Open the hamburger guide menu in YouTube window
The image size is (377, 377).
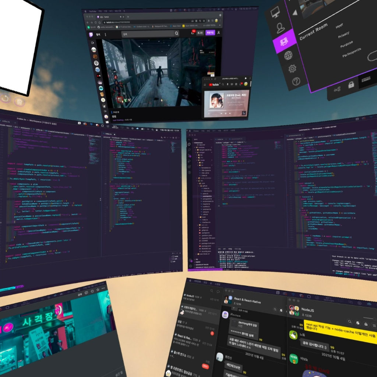[205, 85]
